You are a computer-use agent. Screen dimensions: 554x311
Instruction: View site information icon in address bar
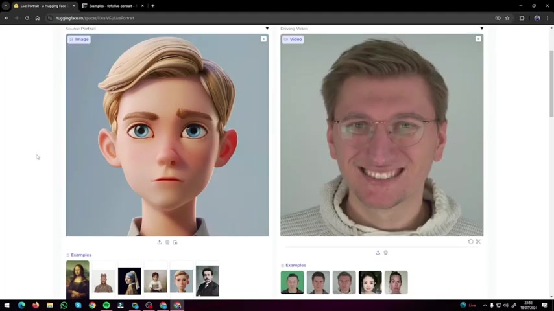50,18
